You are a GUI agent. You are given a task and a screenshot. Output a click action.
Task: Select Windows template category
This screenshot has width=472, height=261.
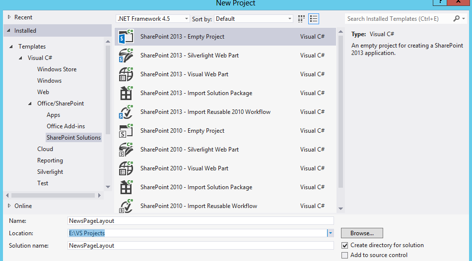pos(49,81)
